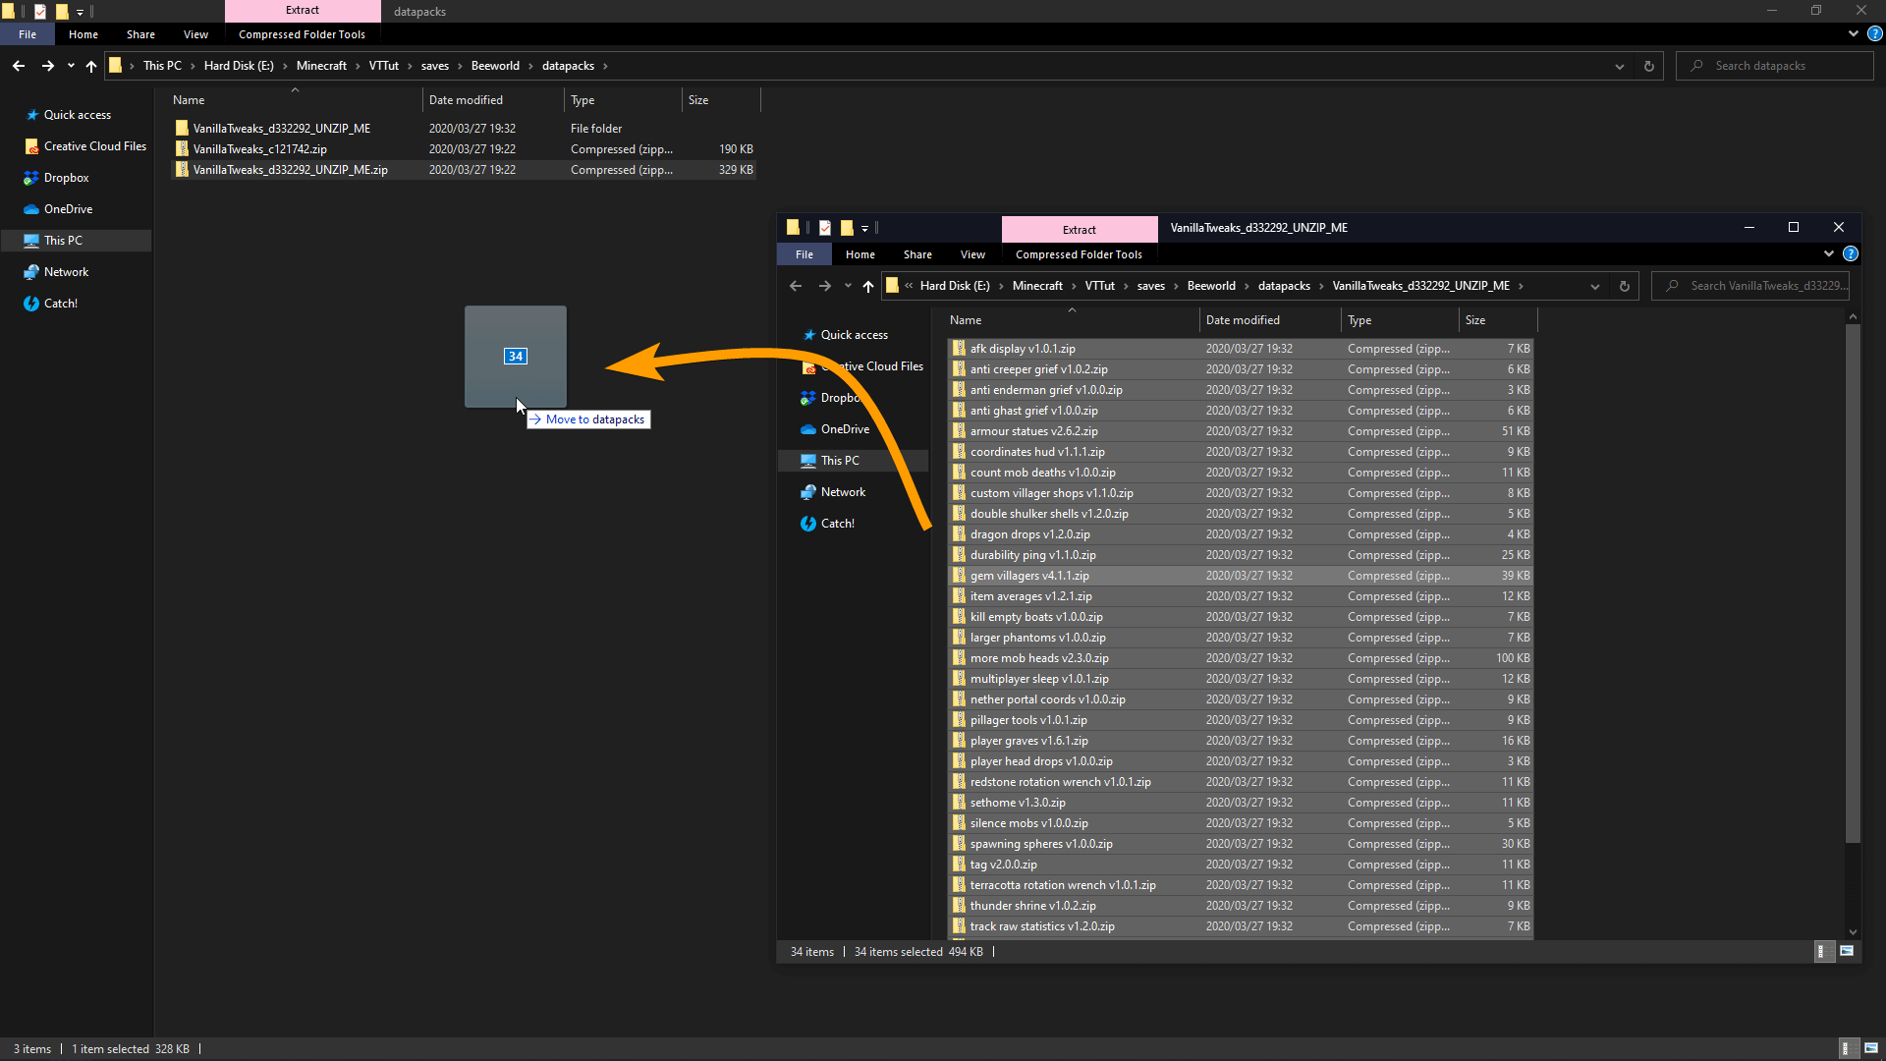1886x1061 pixels.
Task: Click vertical scrollbar in VanillaTweaks window
Action: 1853,584
